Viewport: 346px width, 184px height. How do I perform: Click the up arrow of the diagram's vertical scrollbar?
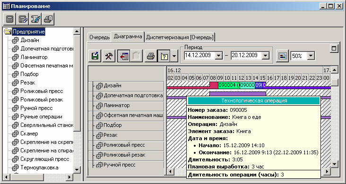335,70
